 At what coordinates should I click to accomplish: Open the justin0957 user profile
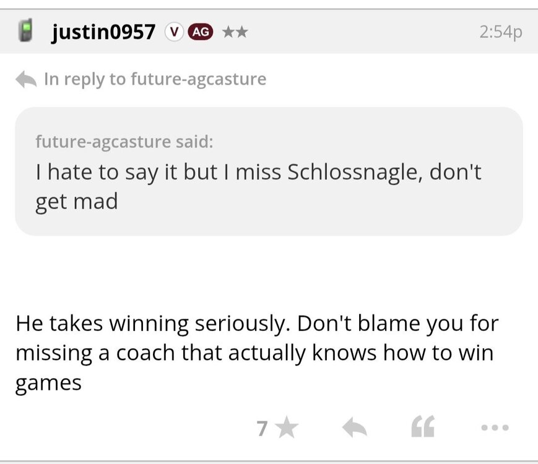pos(103,32)
